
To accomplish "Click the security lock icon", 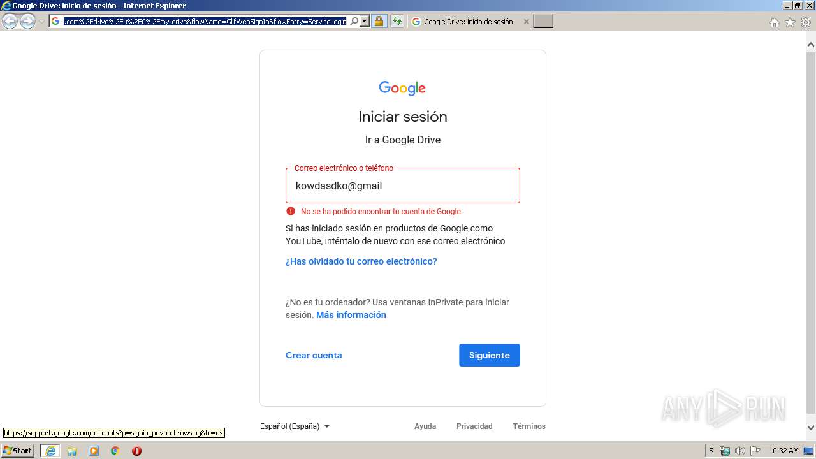I will (x=379, y=22).
